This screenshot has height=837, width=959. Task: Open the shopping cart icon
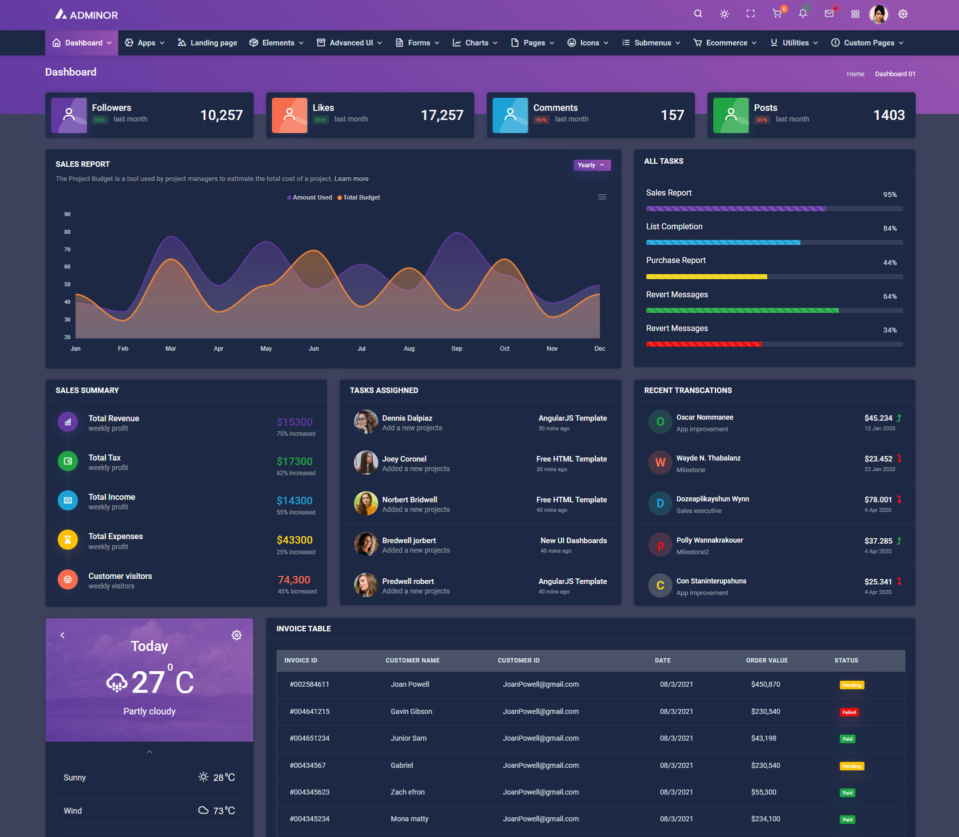pos(777,14)
